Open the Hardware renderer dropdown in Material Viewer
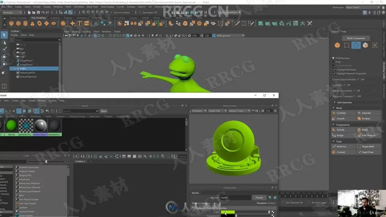Image resolution: width=386 pixels, height=217 pixels. (x=199, y=111)
